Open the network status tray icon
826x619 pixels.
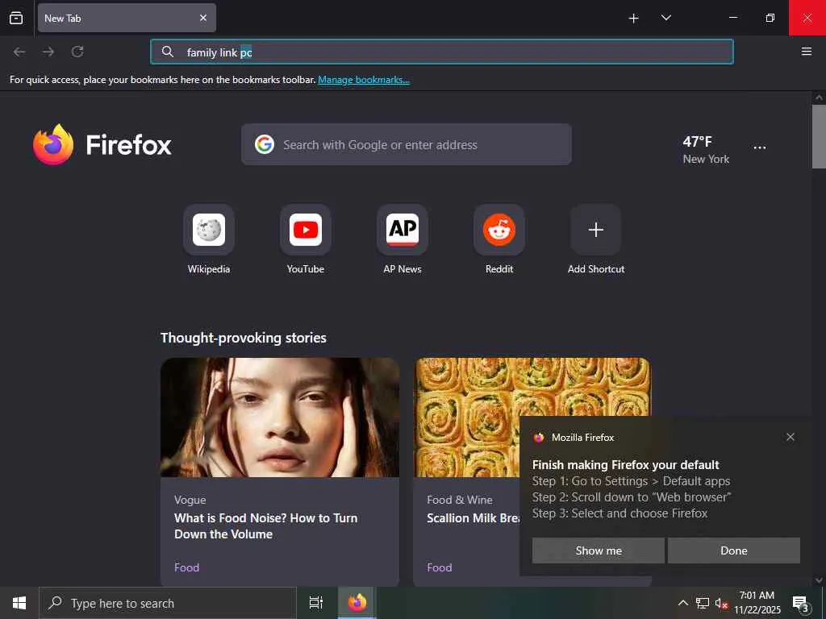pyautogui.click(x=703, y=603)
